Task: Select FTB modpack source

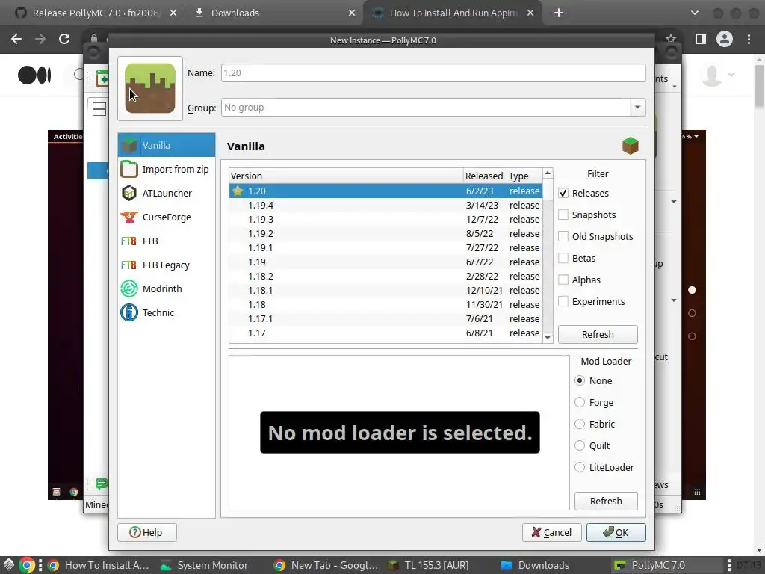Action: (x=167, y=241)
